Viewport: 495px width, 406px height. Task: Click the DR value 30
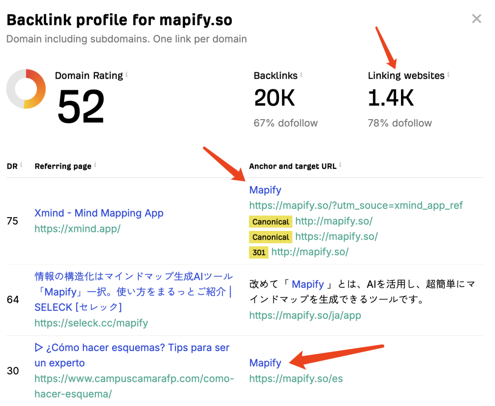click(13, 371)
